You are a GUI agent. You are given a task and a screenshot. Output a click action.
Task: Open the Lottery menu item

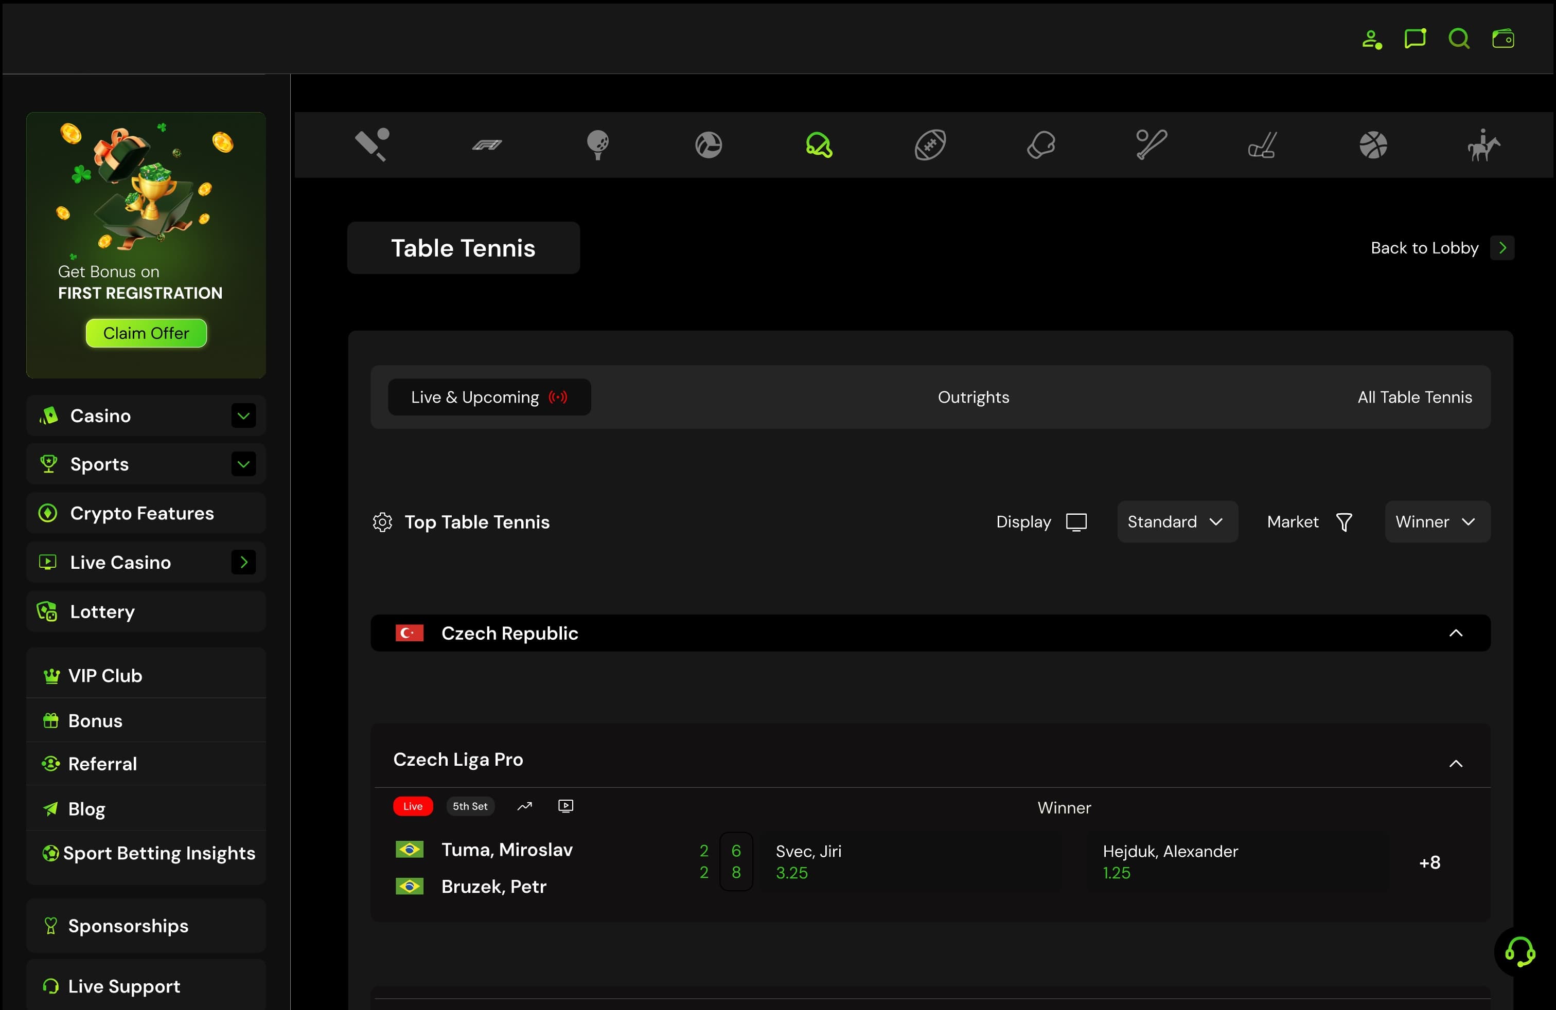146,611
